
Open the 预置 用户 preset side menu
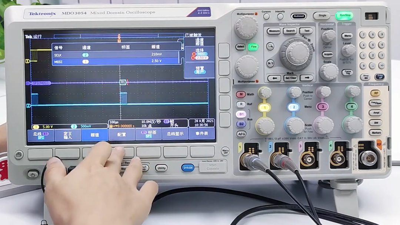pyautogui.click(x=200, y=69)
